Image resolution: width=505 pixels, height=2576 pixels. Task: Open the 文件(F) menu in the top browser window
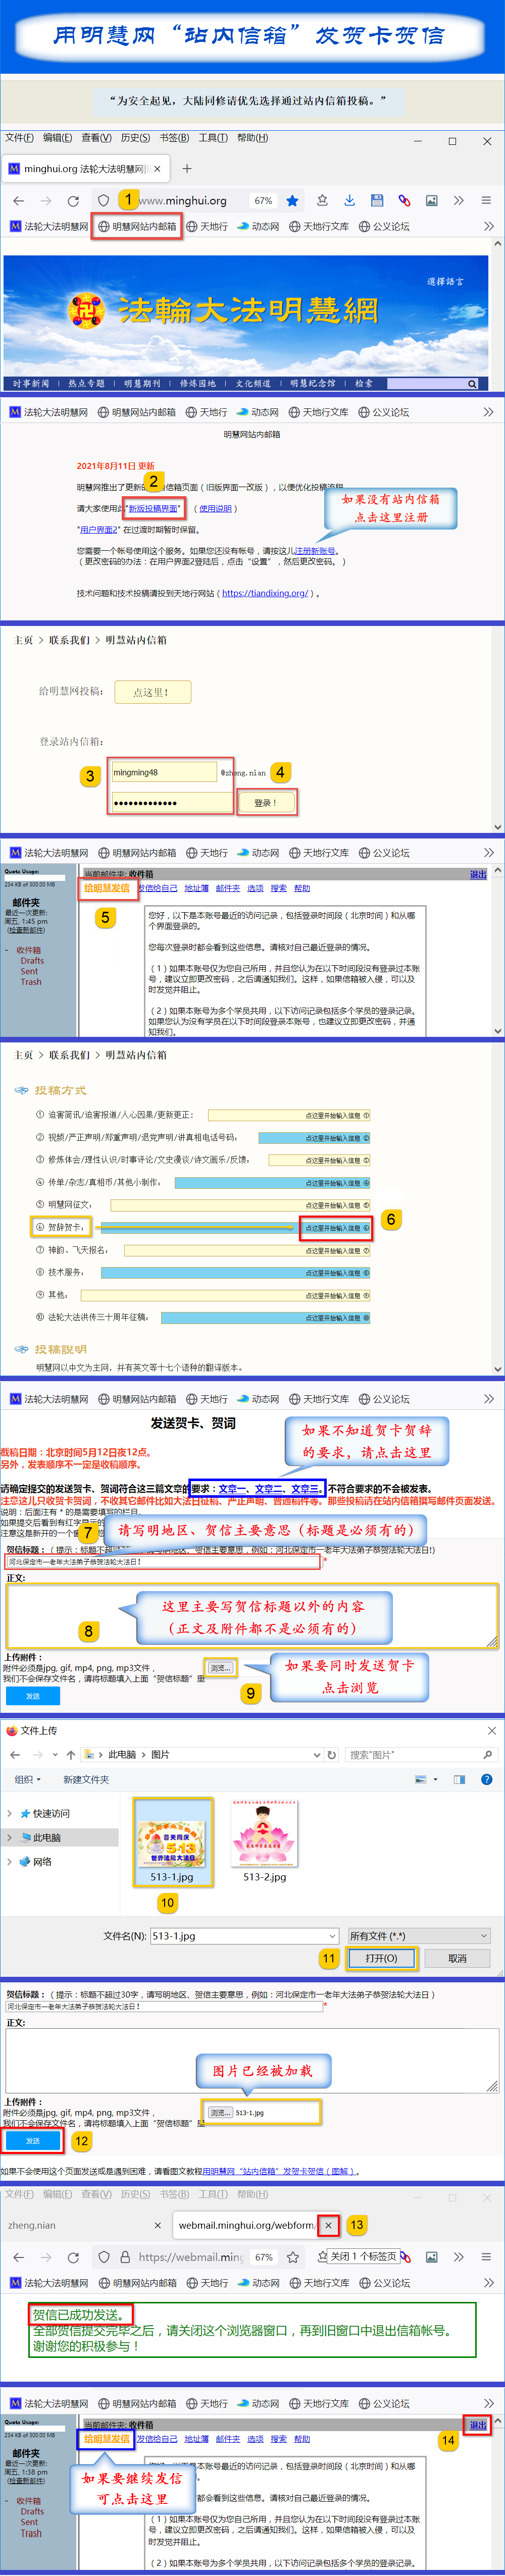[19, 138]
